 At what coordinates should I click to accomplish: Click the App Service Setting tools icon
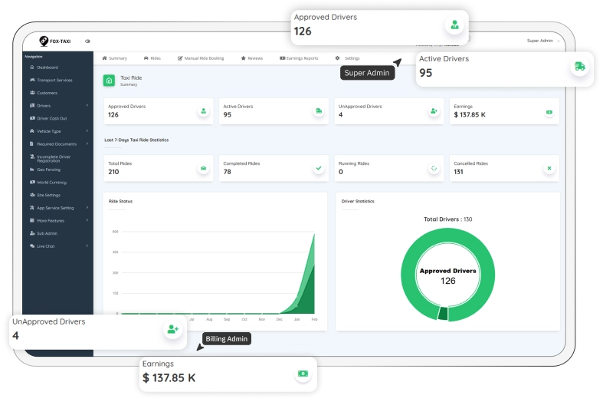click(x=32, y=208)
